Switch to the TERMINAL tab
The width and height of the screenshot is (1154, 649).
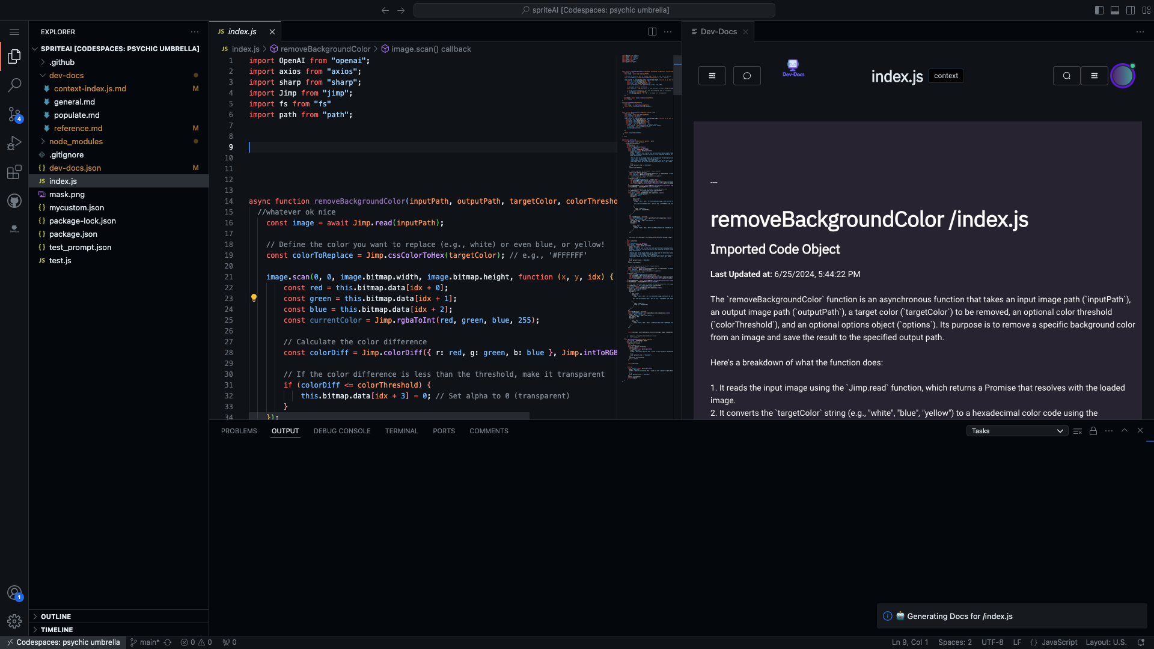click(401, 431)
